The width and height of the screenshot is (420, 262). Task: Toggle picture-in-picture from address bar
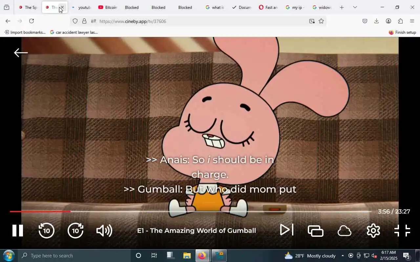[x=312, y=21]
